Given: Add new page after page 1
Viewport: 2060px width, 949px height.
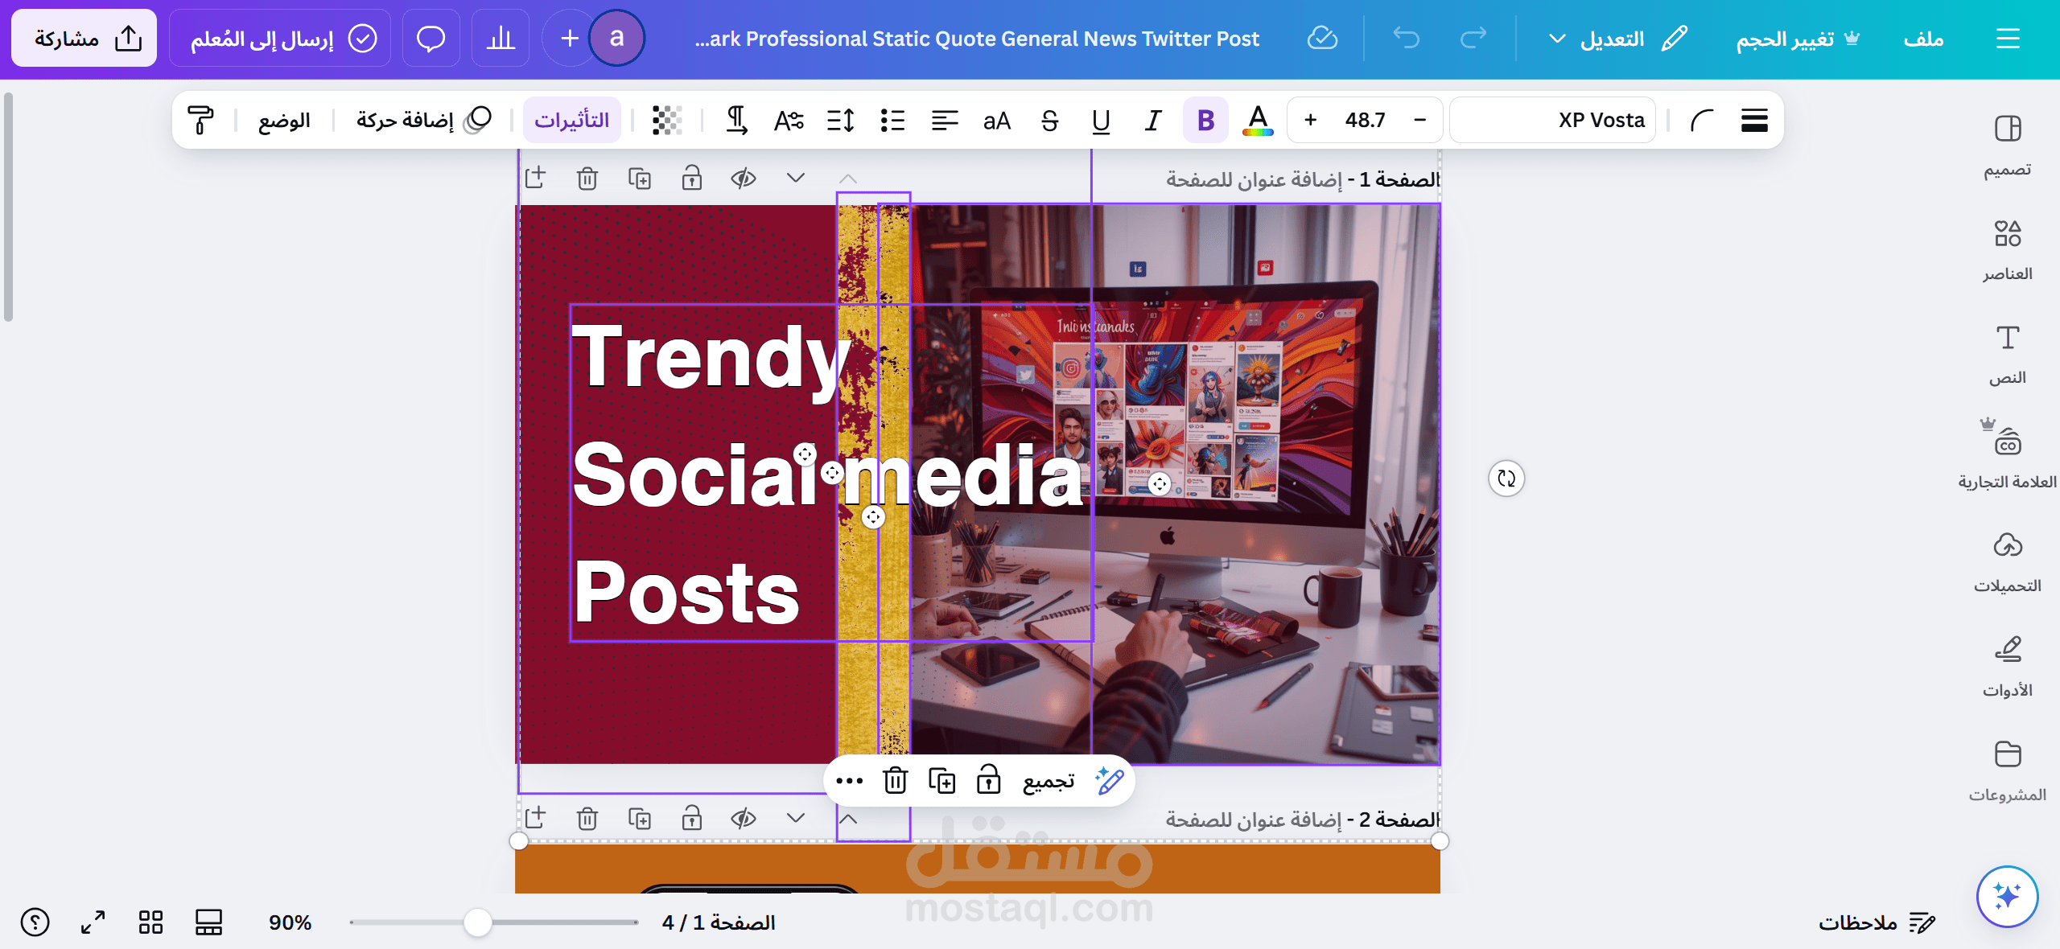Looking at the screenshot, I should tap(535, 178).
